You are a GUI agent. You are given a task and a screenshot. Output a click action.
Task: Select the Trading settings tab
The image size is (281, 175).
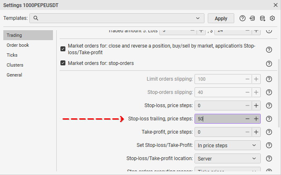coord(28,35)
